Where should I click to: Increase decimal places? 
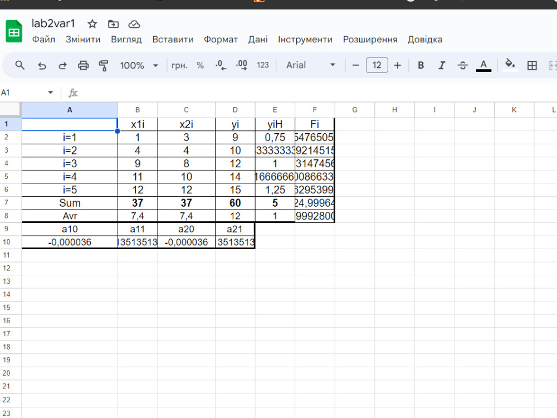pyautogui.click(x=242, y=65)
